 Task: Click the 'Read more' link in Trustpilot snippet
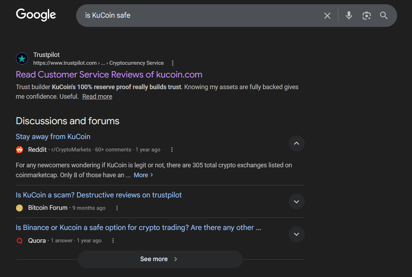pos(97,97)
